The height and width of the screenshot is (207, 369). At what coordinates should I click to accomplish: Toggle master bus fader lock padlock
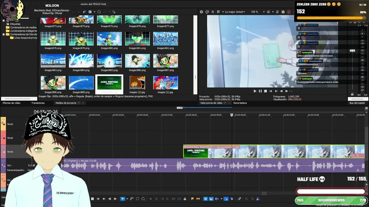352,94
